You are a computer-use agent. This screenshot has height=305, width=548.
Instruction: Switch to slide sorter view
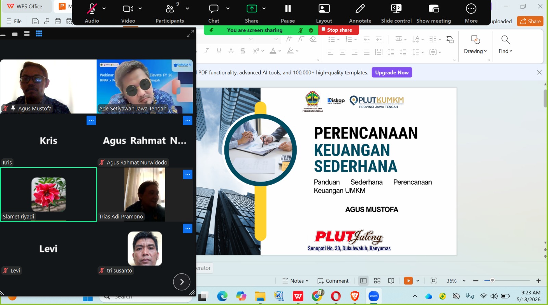(377, 281)
